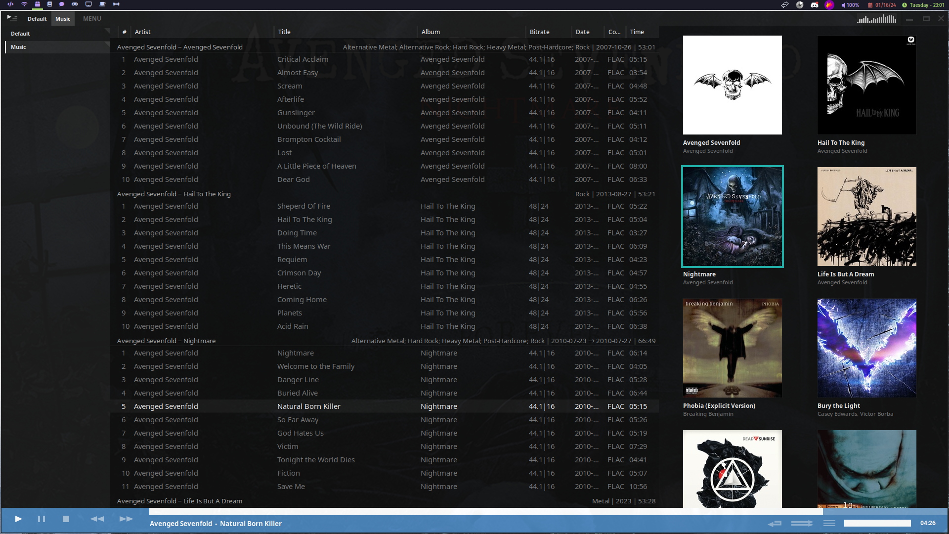Toggle shuffle order icon with double arrows
The width and height of the screenshot is (949, 534).
(802, 523)
